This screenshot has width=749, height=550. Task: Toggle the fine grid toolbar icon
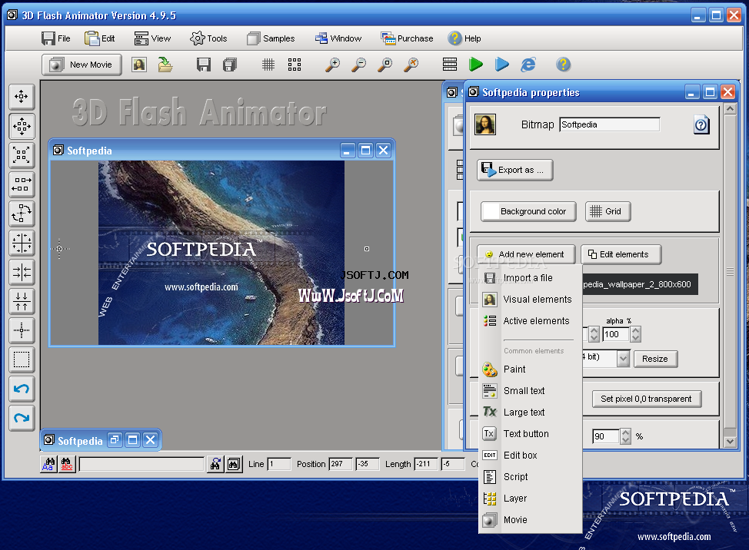tap(268, 65)
